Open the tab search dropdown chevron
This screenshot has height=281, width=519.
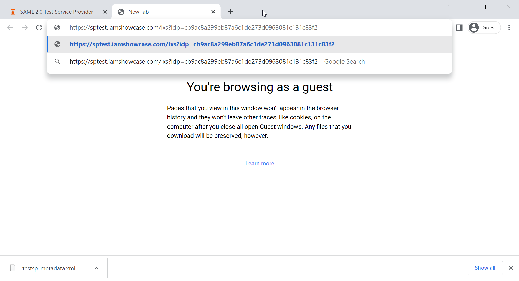pos(446,7)
